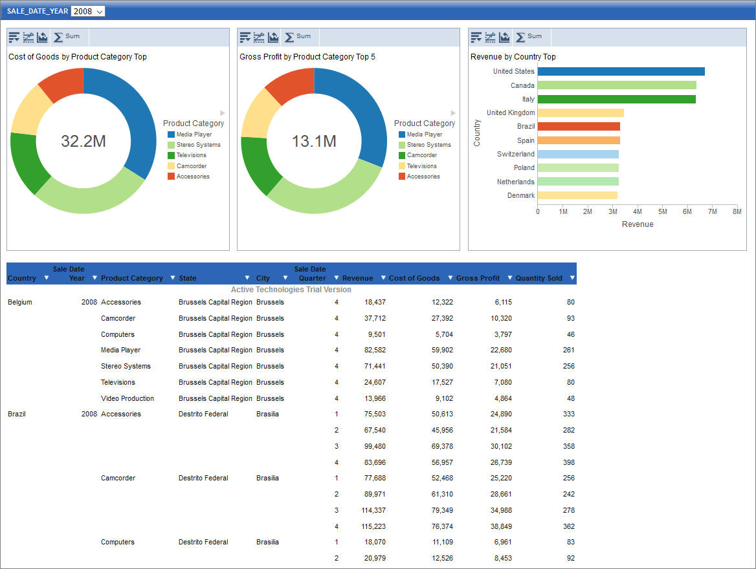The height and width of the screenshot is (569, 756).
Task: Select the trend line icon on Revenue by Country toolbar
Action: click(490, 37)
